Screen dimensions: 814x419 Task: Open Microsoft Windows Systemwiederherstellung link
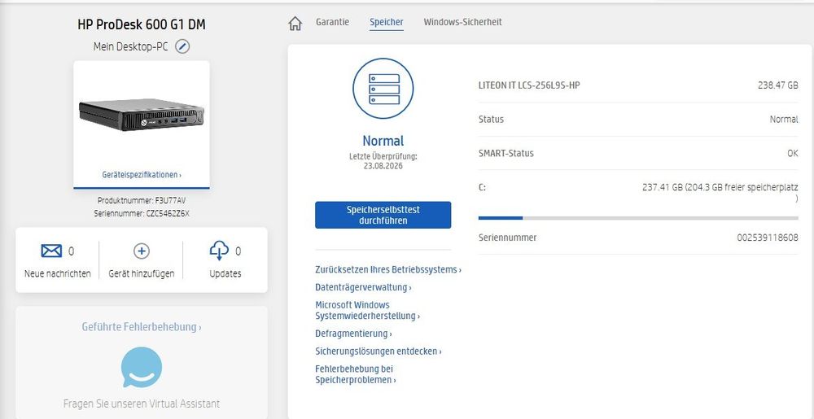(368, 310)
